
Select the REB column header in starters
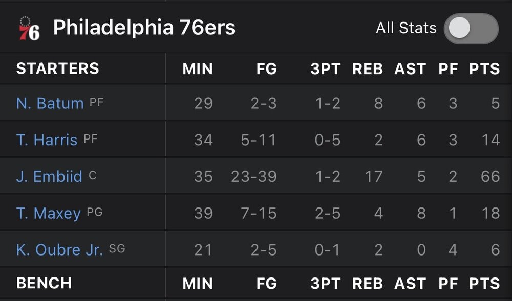click(368, 69)
